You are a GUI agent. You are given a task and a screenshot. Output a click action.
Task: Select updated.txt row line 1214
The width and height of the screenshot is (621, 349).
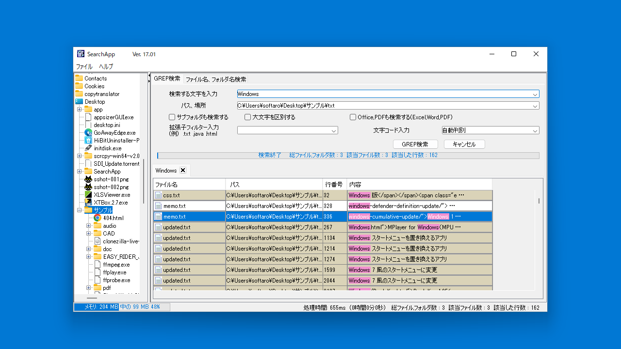[x=323, y=248]
